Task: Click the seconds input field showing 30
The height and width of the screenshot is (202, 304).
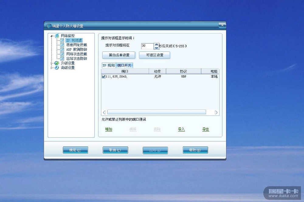Action: pyautogui.click(x=147, y=46)
